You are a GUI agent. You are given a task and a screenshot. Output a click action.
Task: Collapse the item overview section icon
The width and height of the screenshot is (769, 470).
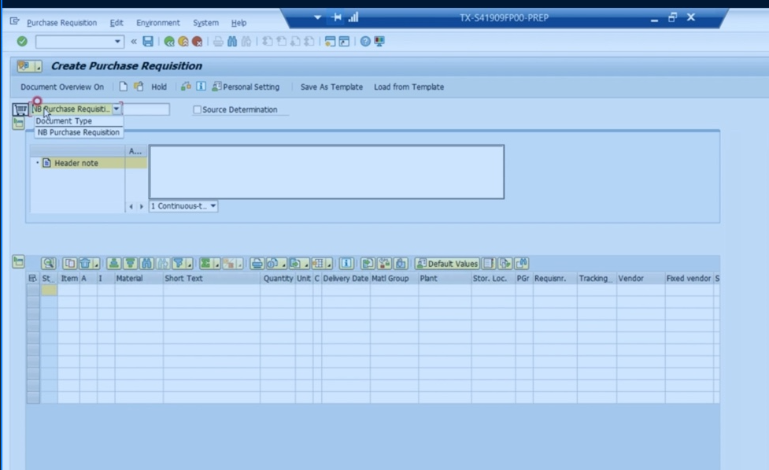coord(19,262)
